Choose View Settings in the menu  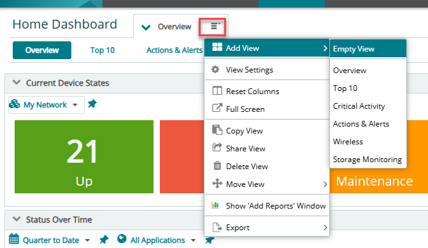pyautogui.click(x=267, y=70)
